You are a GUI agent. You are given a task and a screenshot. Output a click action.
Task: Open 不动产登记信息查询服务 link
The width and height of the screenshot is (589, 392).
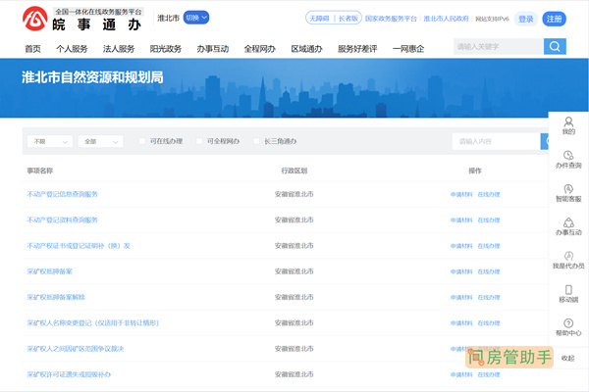tap(62, 194)
